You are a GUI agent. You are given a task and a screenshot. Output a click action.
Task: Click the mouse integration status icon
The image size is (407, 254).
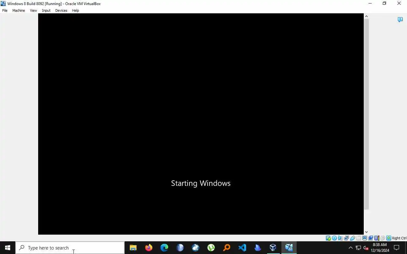383,238
